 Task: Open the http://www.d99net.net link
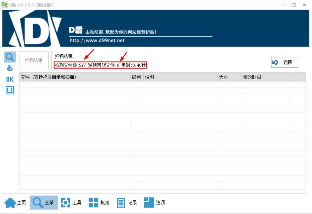97,40
